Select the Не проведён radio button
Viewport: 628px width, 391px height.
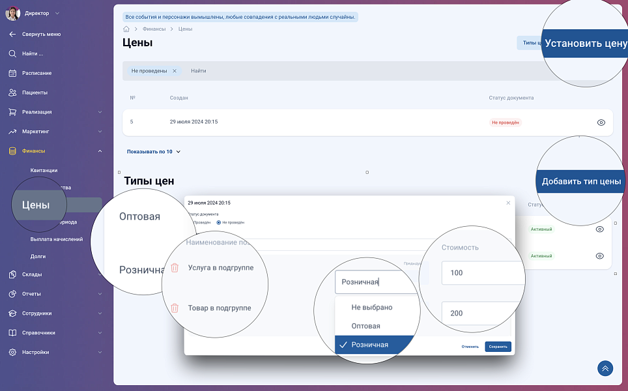[x=218, y=222]
